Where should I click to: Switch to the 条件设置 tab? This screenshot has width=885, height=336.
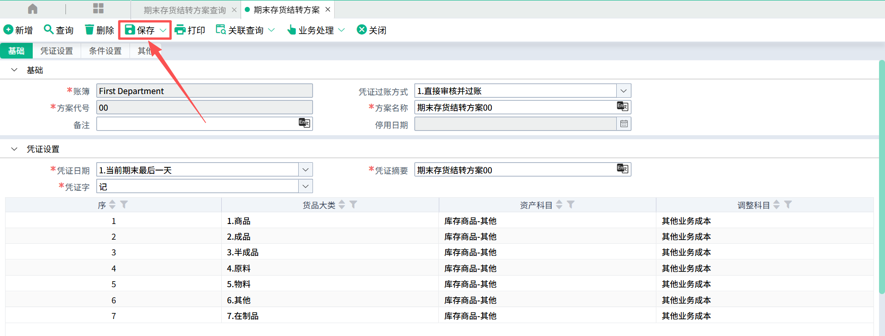click(x=105, y=51)
